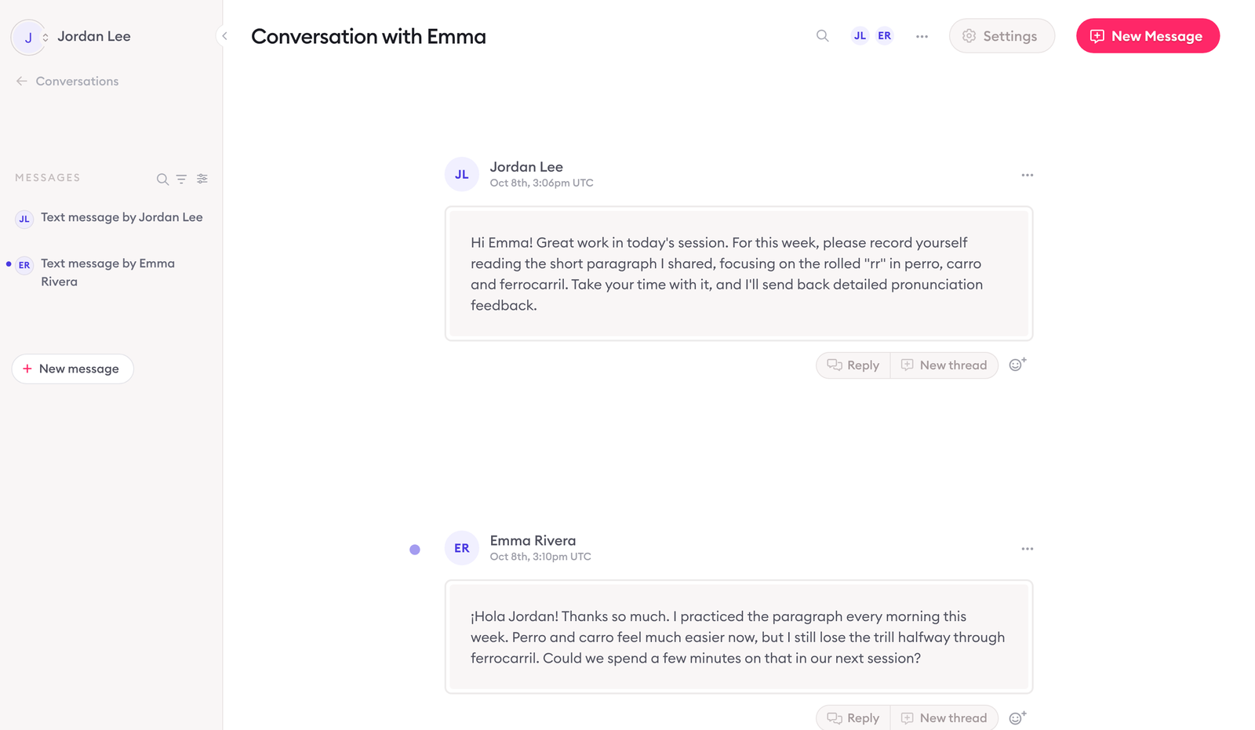Image resolution: width=1255 pixels, height=730 pixels.
Task: Click Emma Rivera's ER message avatar
Action: point(462,548)
